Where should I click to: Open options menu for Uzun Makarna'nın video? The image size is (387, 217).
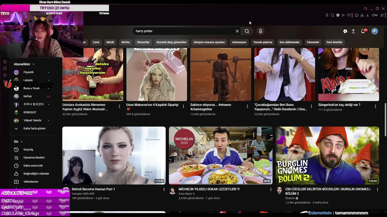(x=183, y=106)
